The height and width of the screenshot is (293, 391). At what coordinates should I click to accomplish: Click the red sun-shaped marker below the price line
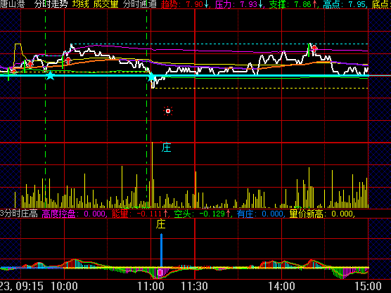[x=168, y=111]
